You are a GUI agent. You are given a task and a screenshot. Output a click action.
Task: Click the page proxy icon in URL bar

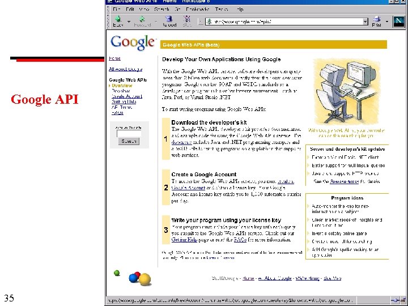(209, 22)
